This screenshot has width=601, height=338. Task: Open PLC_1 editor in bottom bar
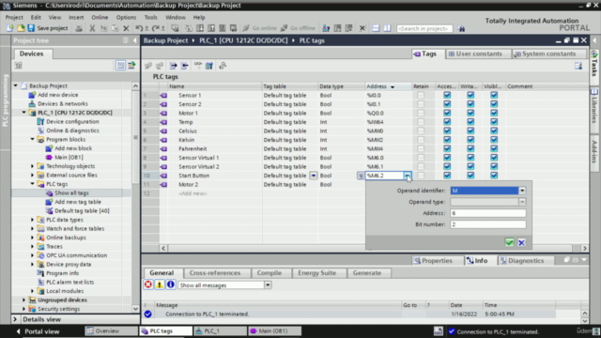(220, 331)
